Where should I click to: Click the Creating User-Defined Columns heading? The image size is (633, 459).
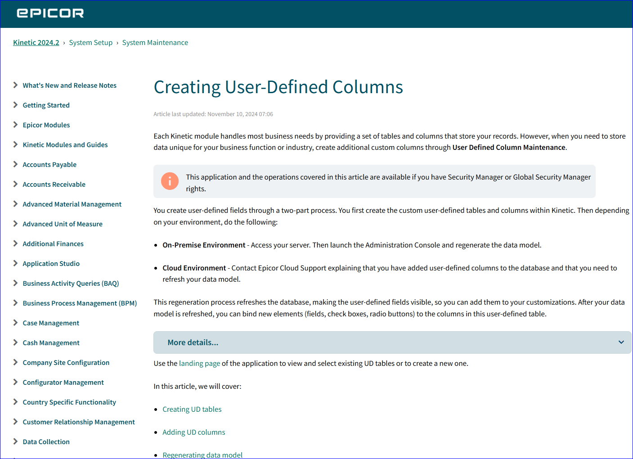[278, 87]
